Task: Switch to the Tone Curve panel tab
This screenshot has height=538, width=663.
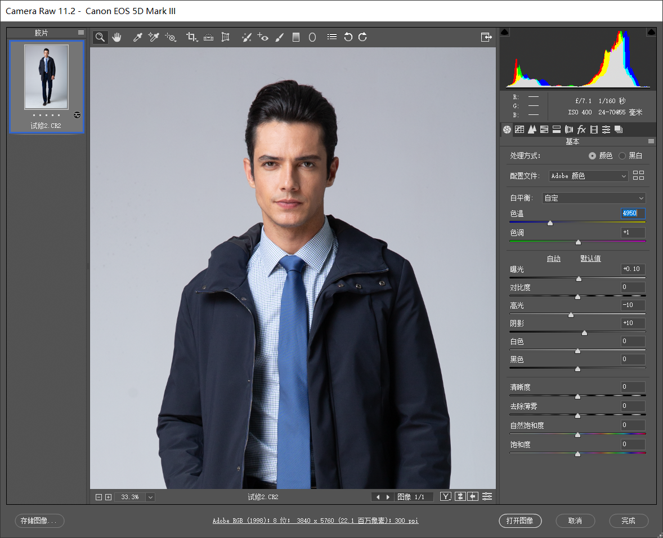Action: tap(519, 130)
